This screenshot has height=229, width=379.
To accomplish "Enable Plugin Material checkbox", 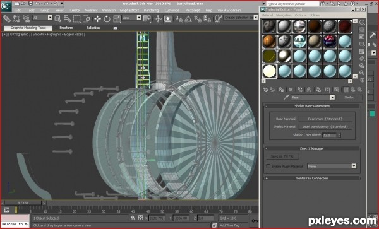I will tap(268, 166).
